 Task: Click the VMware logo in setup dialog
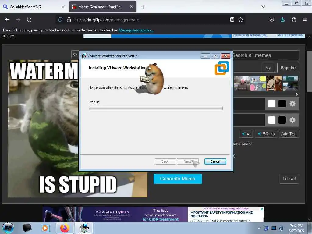222,68
